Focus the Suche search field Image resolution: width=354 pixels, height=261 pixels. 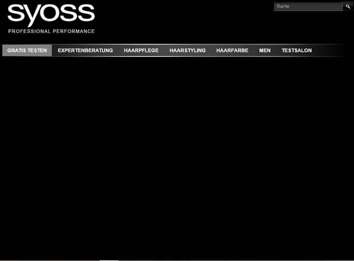coord(308,6)
